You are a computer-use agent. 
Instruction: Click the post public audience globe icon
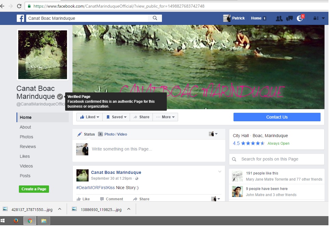coord(137,178)
